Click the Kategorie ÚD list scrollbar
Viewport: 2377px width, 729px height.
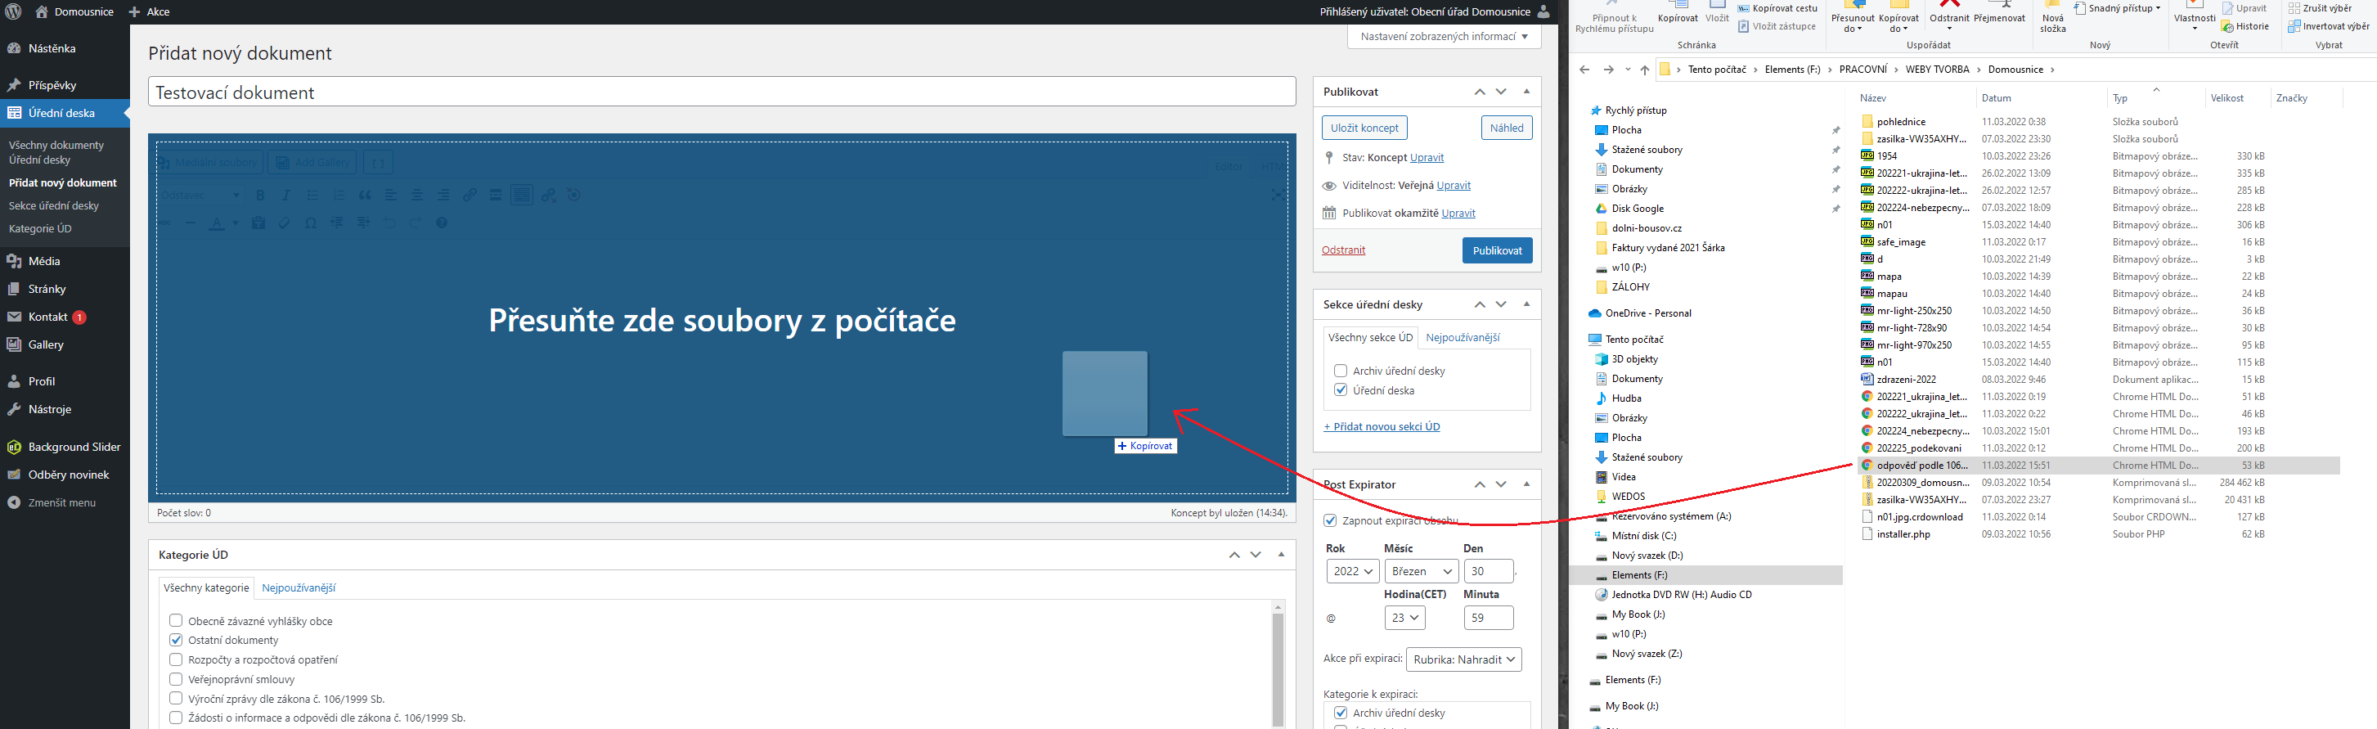1278,664
